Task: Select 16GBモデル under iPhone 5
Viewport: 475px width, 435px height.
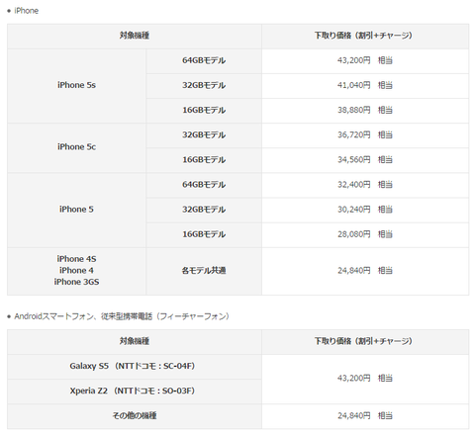Action: pos(204,234)
